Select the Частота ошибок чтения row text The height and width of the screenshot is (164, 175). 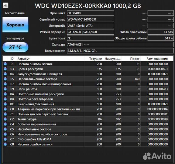pos(35,64)
